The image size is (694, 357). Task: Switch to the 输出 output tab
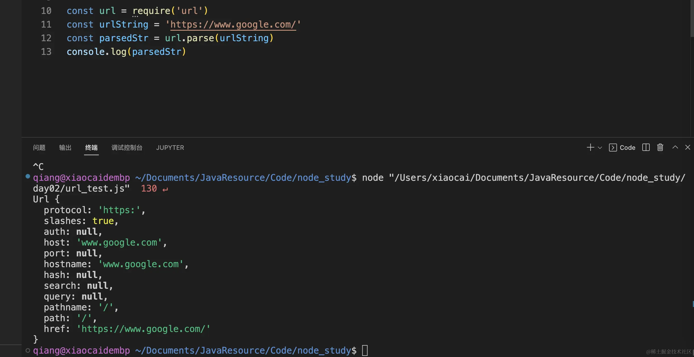[x=65, y=148]
